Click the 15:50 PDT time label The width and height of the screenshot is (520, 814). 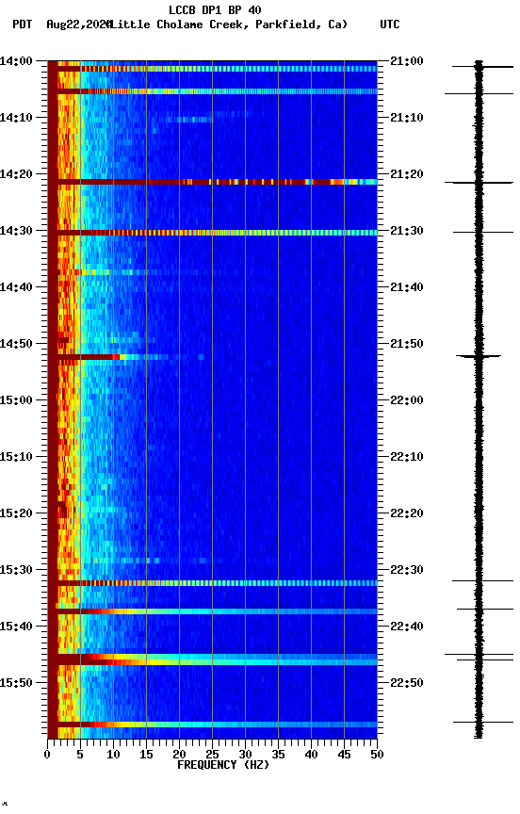[x=16, y=683]
